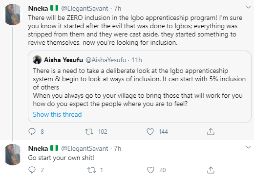
Task: Open the 'Show this thread' link
Action: pos(57,114)
